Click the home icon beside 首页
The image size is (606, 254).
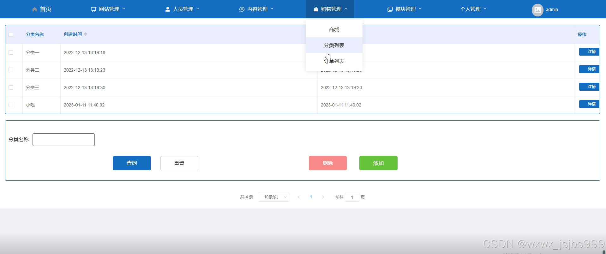tap(34, 9)
